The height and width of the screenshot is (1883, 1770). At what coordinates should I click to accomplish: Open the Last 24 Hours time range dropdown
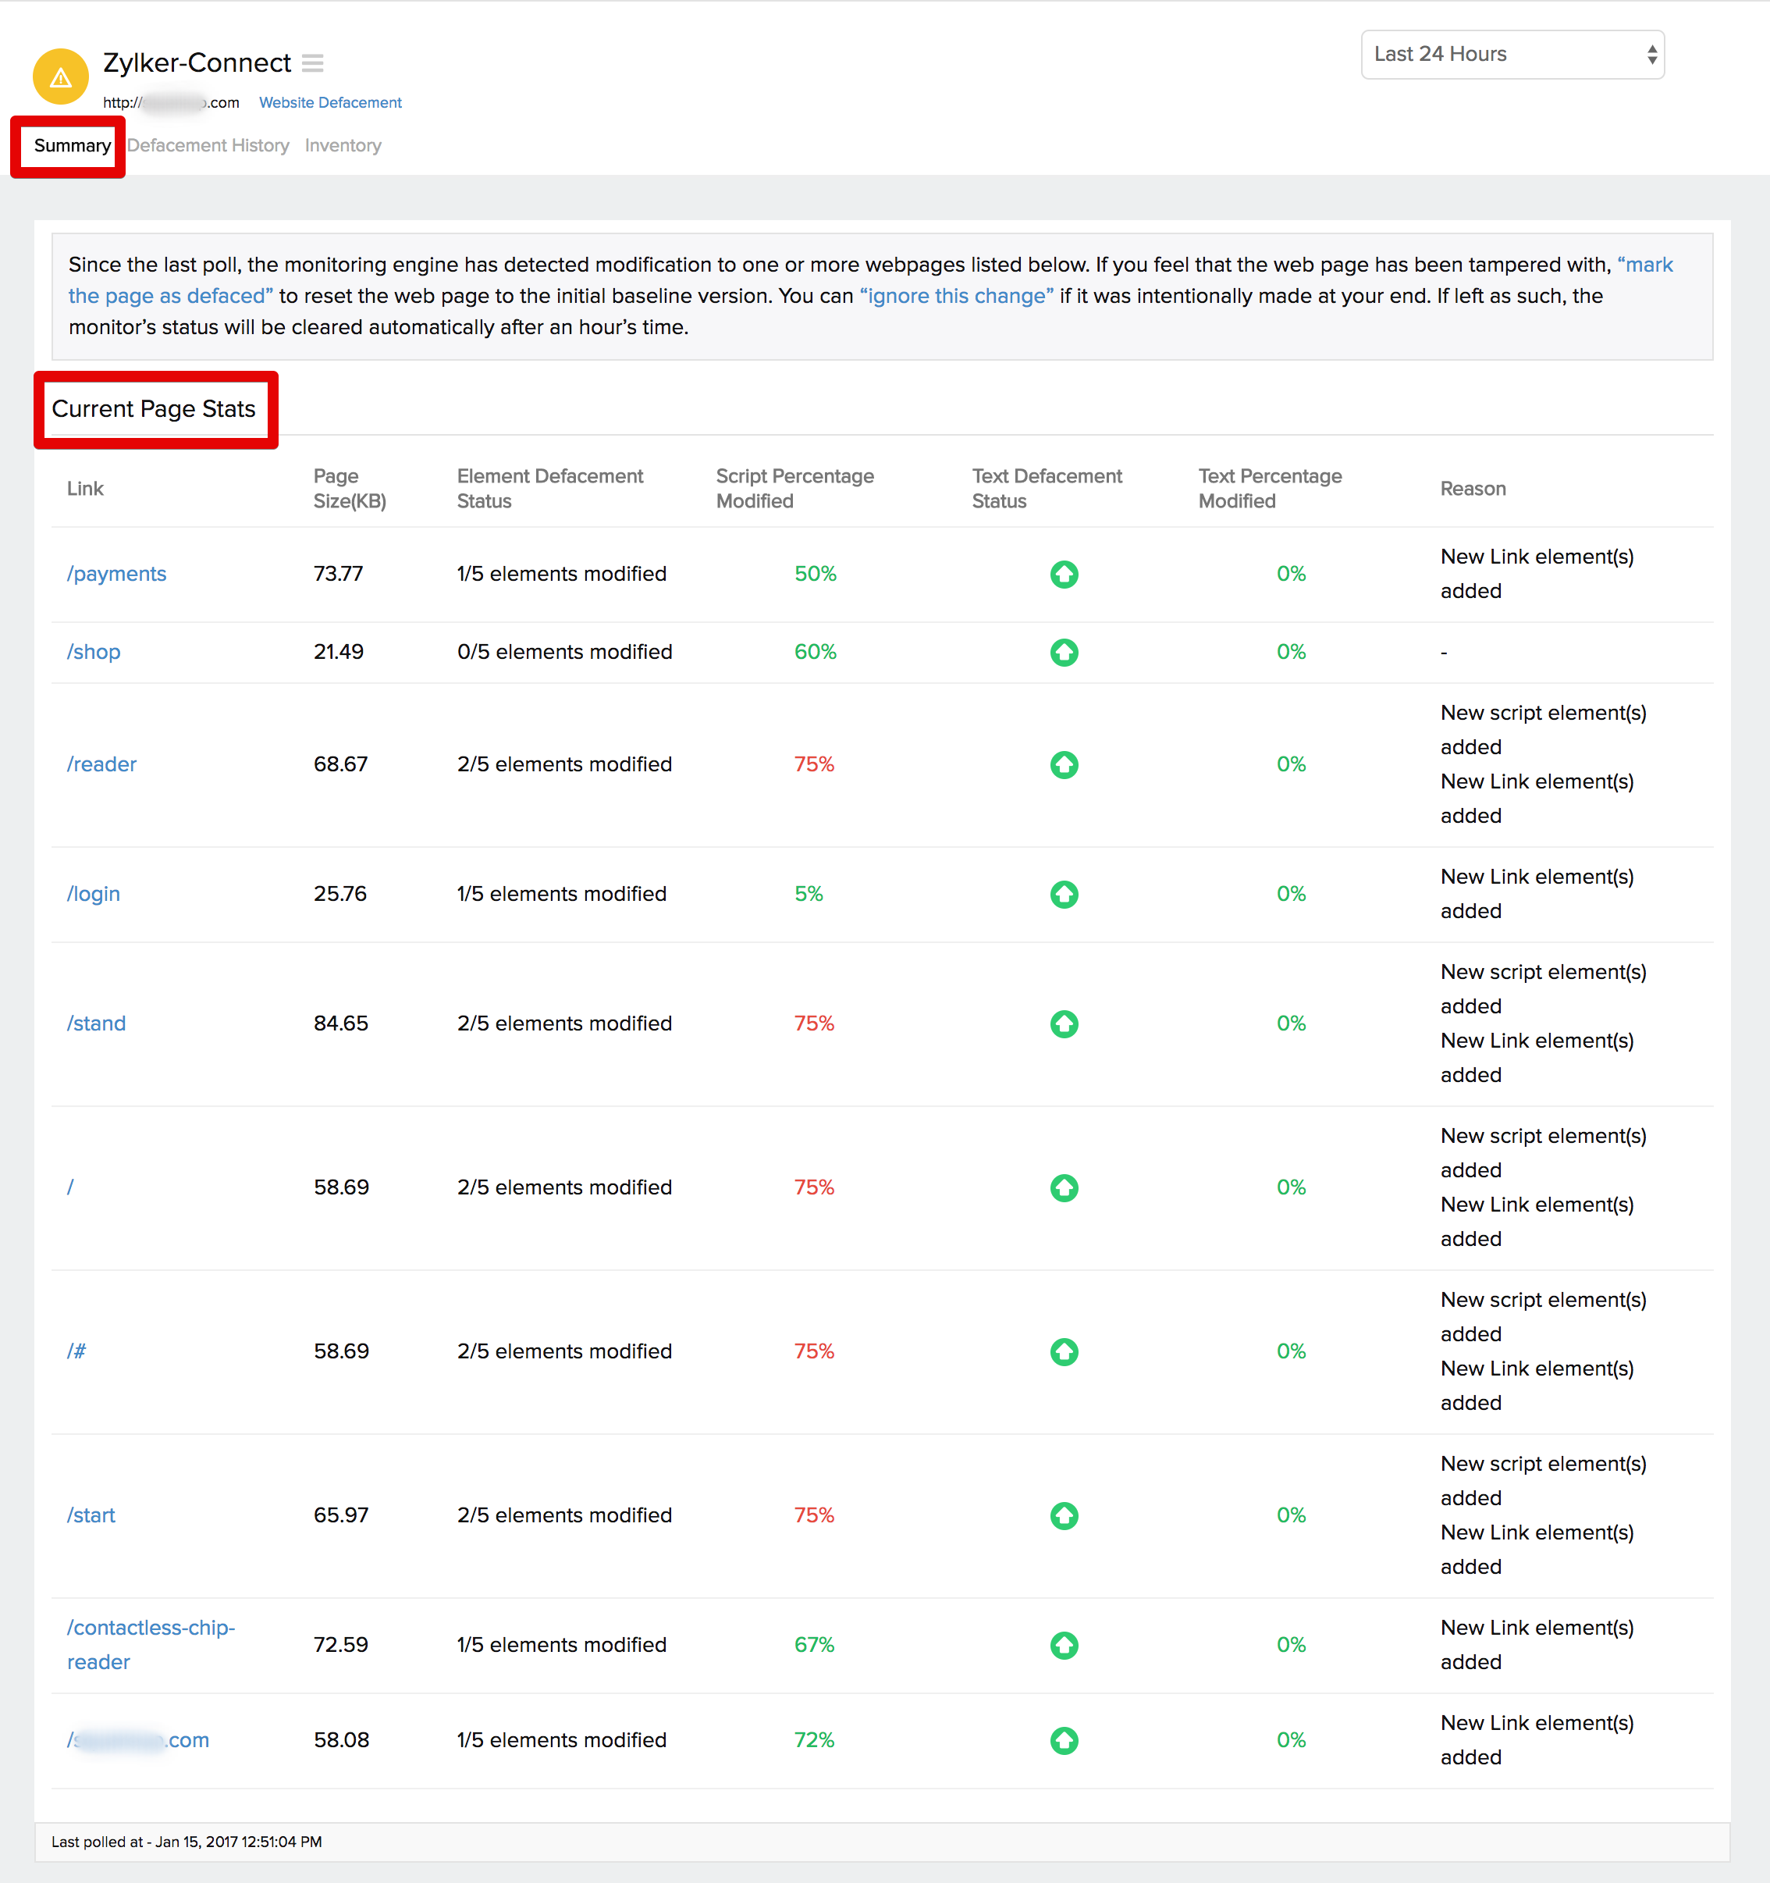point(1511,54)
